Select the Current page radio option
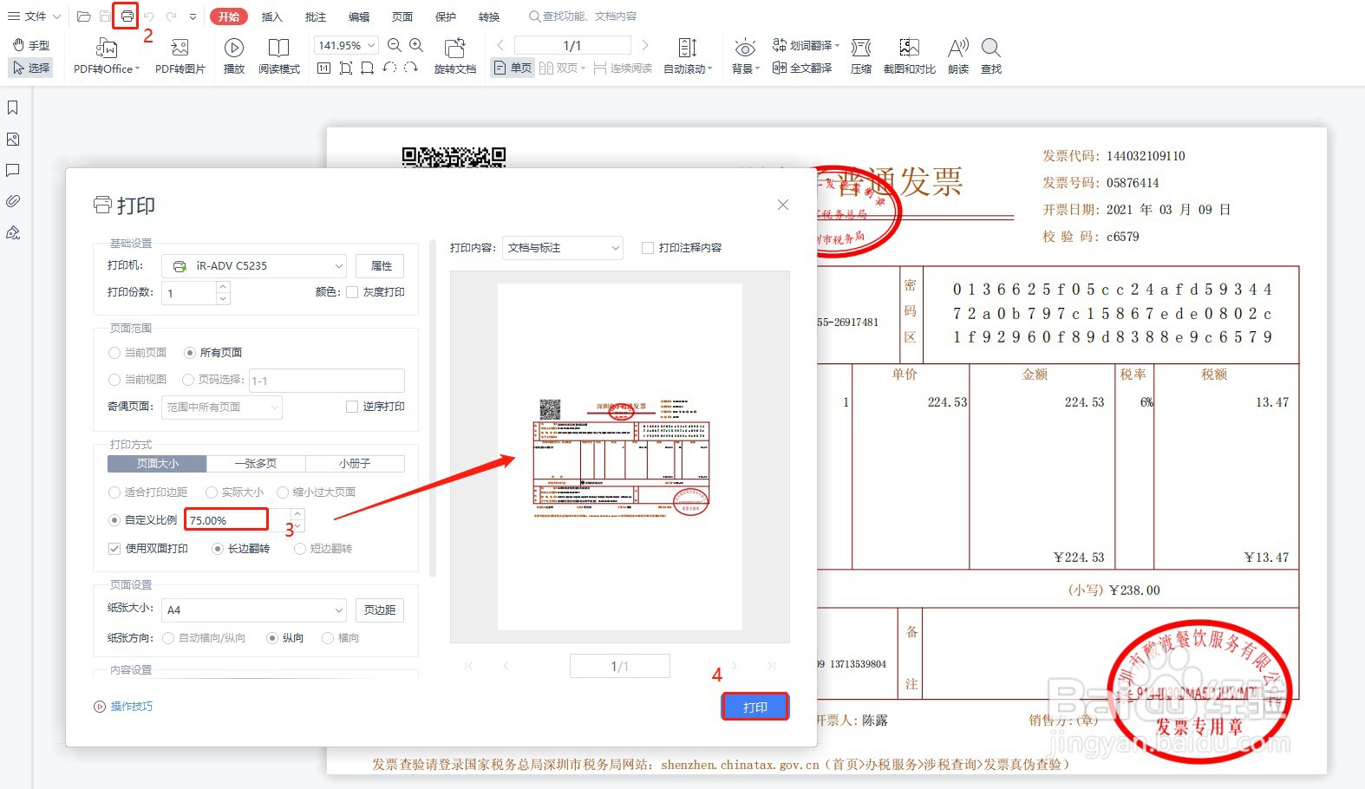The image size is (1365, 789). tap(114, 353)
